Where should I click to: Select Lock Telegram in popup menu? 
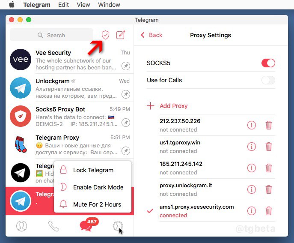pos(92,170)
